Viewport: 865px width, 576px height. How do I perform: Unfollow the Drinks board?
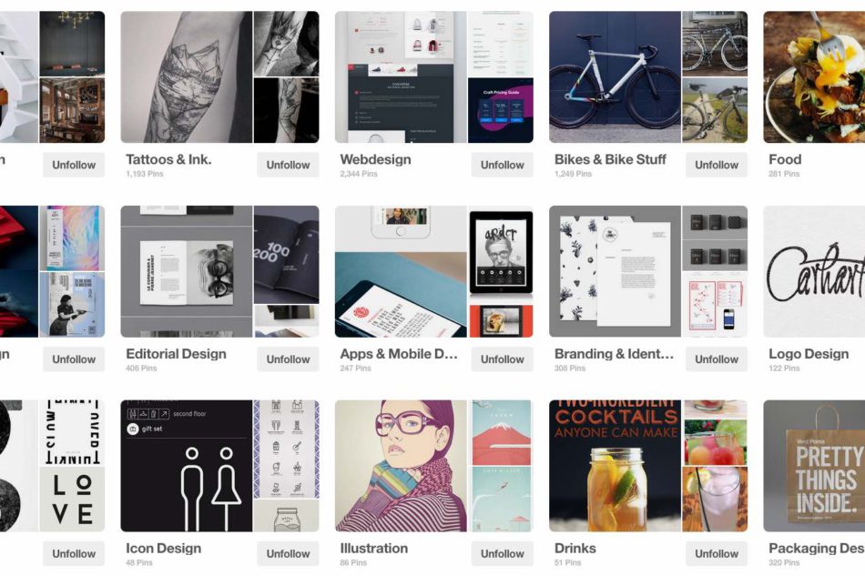click(x=717, y=553)
